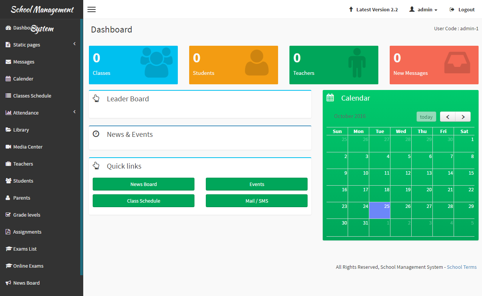Go to next month in calendar

[463, 117]
